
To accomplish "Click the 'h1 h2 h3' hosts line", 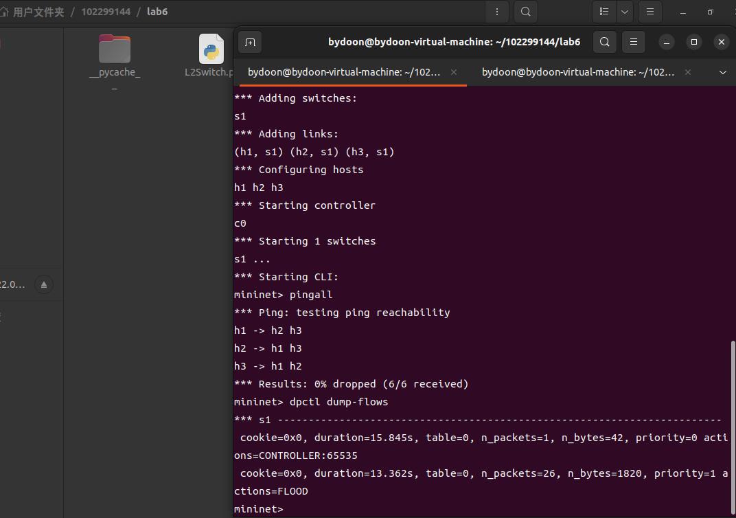I will click(259, 188).
